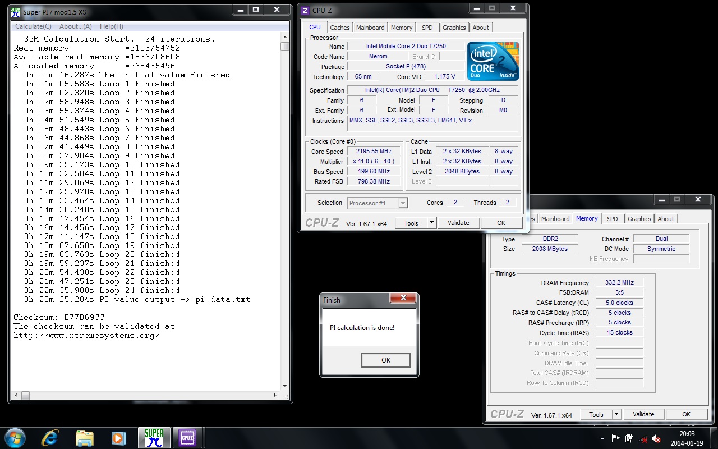
Task: Click OK in CPU-Z CPU window
Action: pyautogui.click(x=501, y=223)
